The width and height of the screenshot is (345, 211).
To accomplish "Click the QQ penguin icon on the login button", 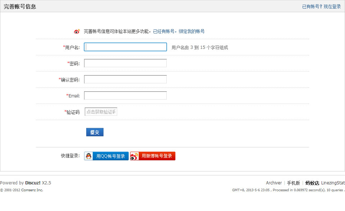I will pos(88,156).
